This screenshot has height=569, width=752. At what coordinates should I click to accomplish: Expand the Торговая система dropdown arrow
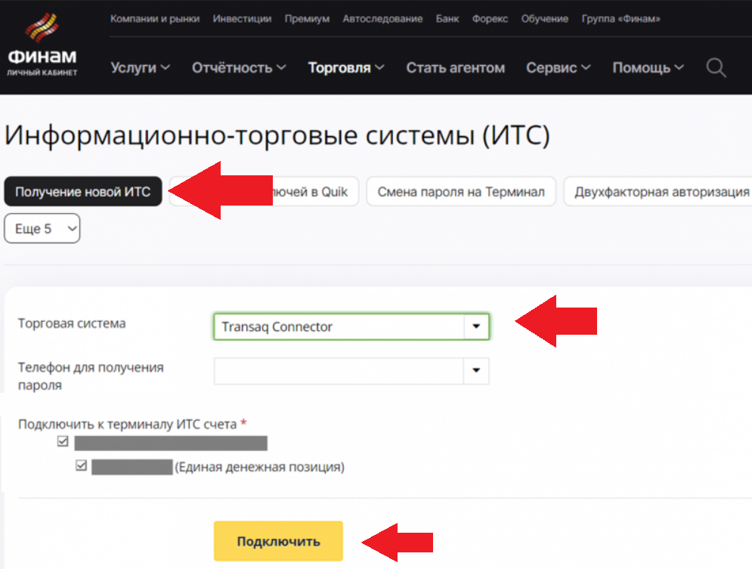(476, 327)
